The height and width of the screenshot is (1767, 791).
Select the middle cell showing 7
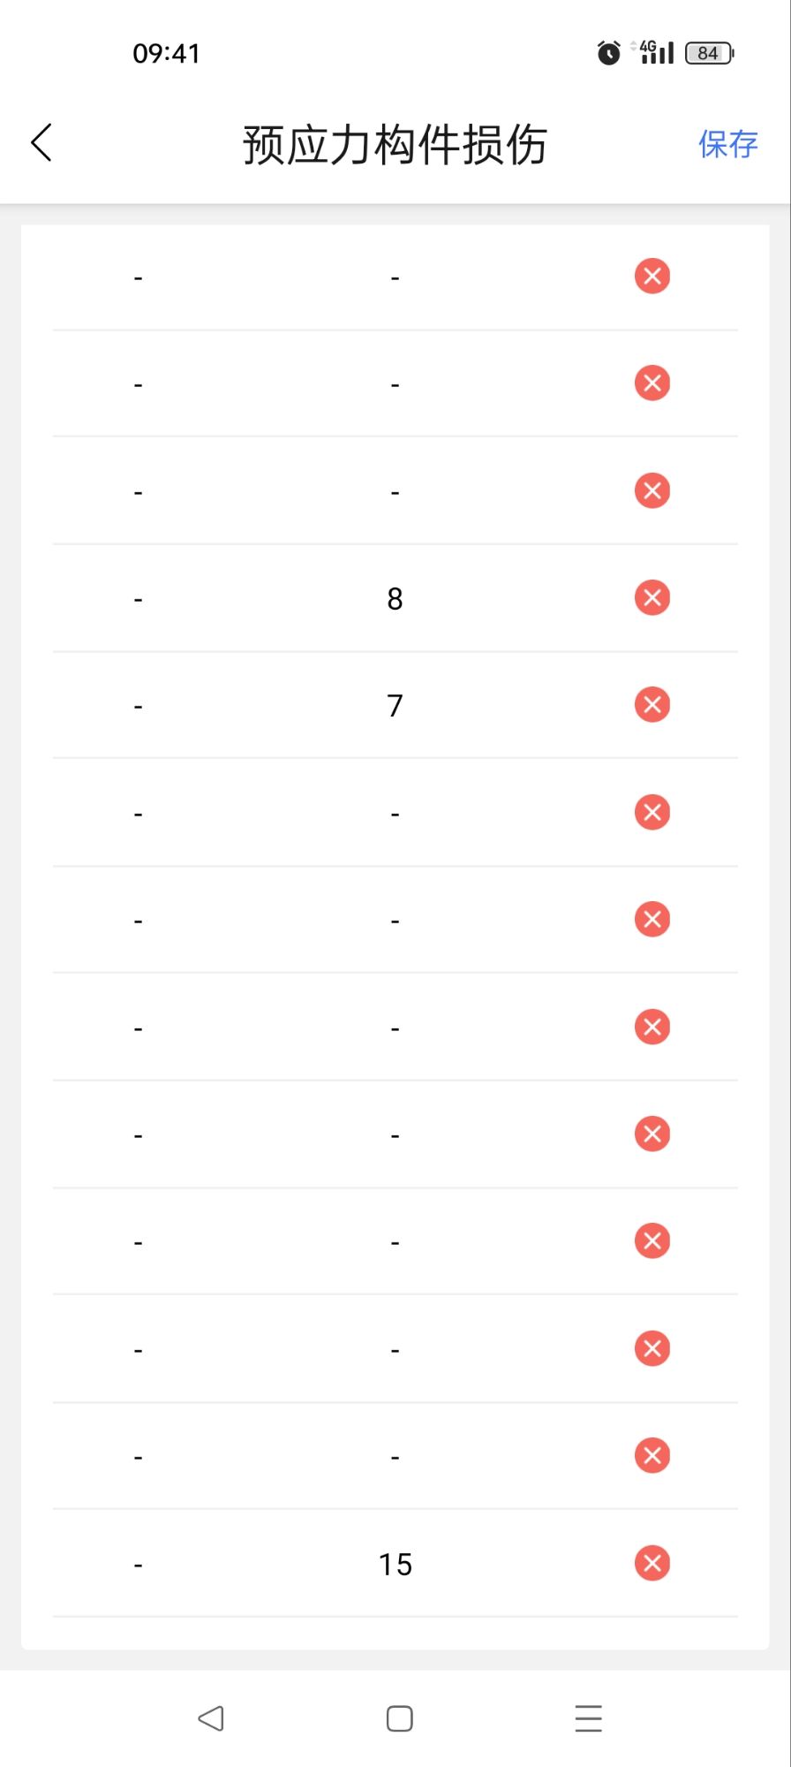(x=395, y=706)
